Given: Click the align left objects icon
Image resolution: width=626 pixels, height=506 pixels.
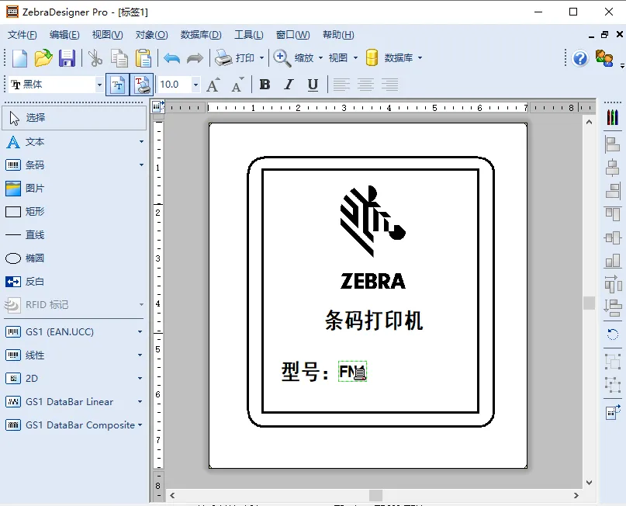Looking at the screenshot, I should pyautogui.click(x=613, y=144).
